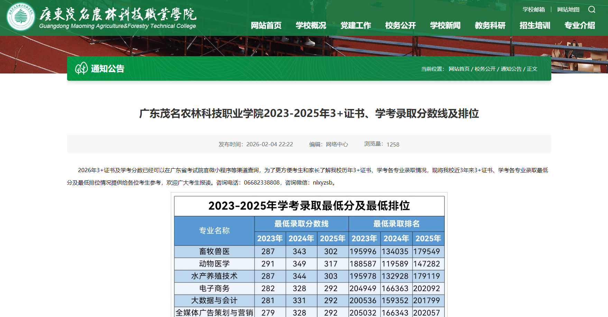The width and height of the screenshot is (608, 317).
Task: Open the 专业介绍 menu
Action: [580, 25]
